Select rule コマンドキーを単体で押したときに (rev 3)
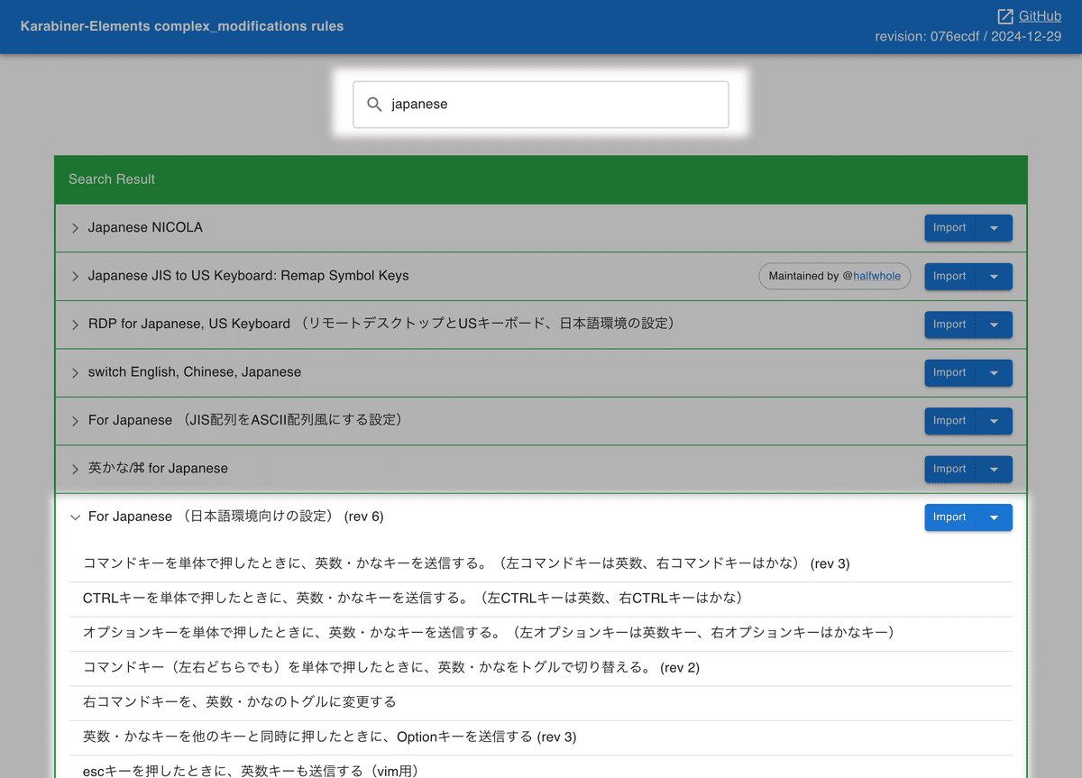 pos(541,564)
